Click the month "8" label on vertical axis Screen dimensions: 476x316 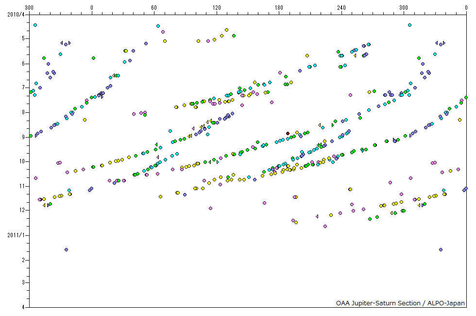pyautogui.click(x=23, y=112)
